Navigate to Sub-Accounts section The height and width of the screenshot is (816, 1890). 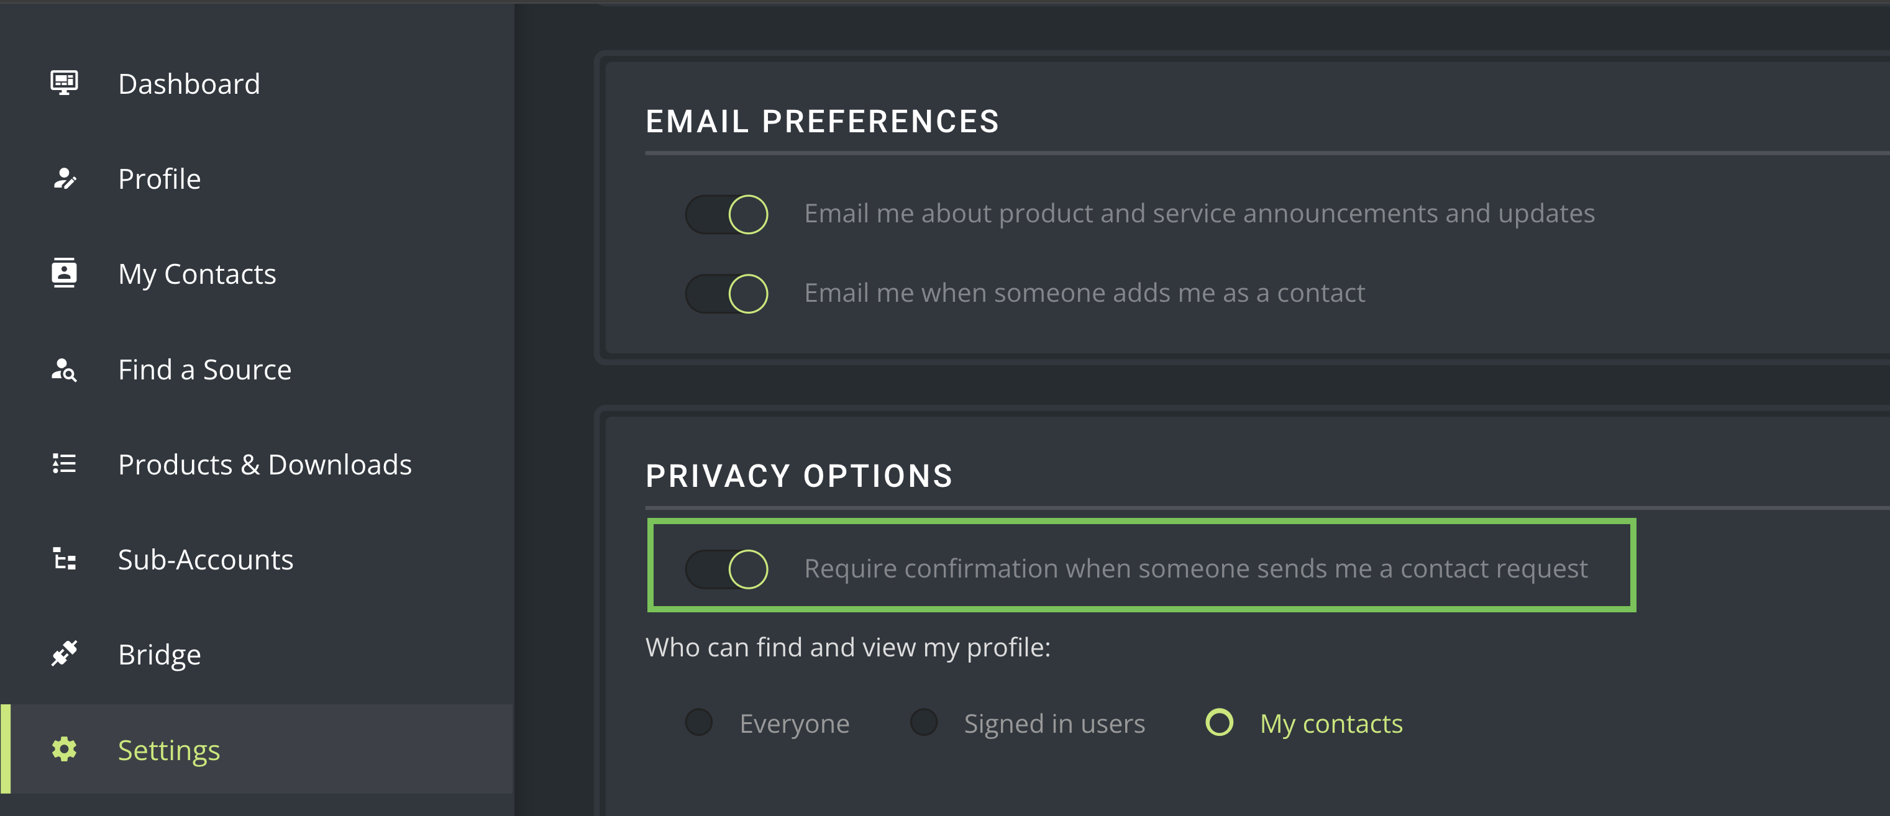click(206, 560)
